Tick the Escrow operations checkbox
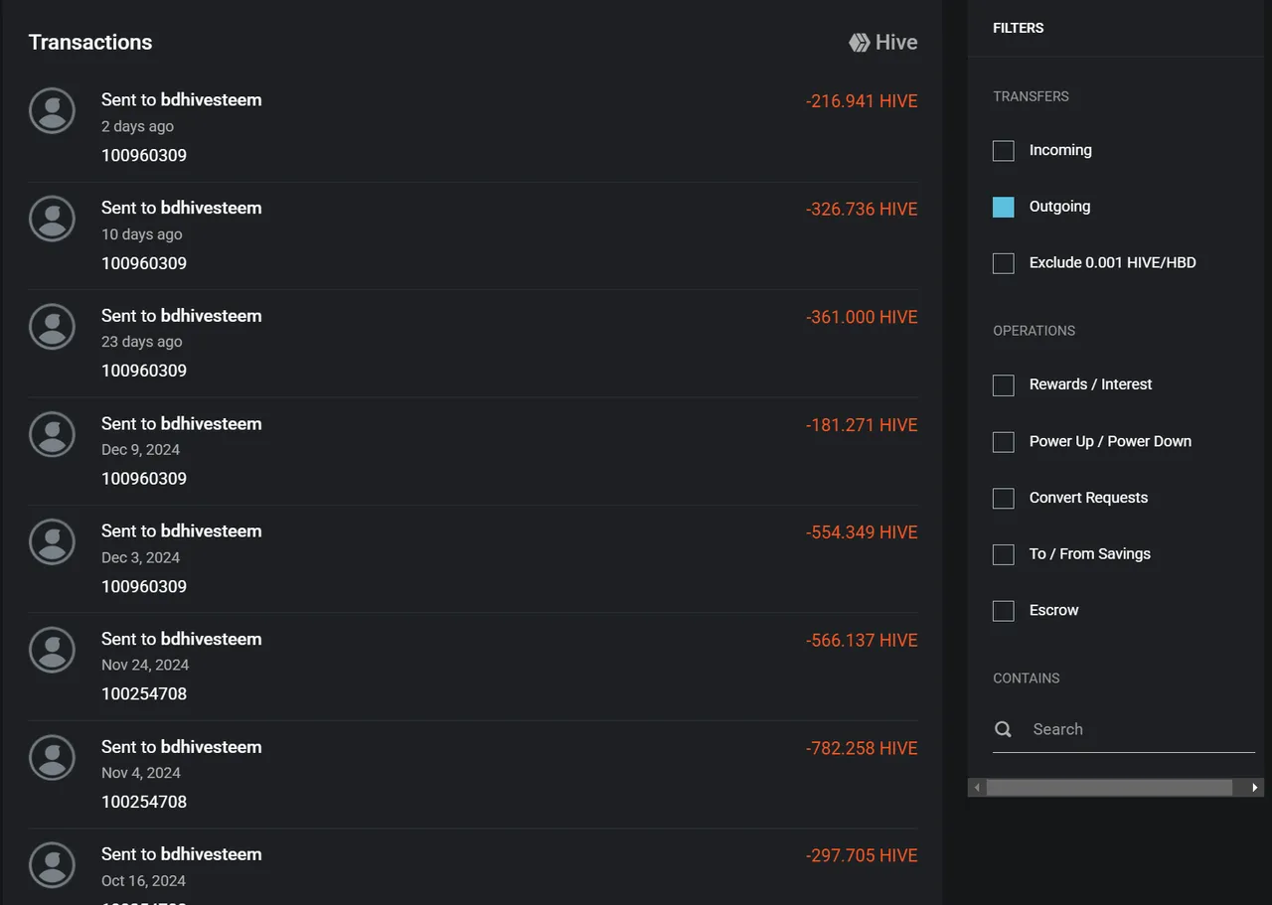 click(x=1004, y=611)
